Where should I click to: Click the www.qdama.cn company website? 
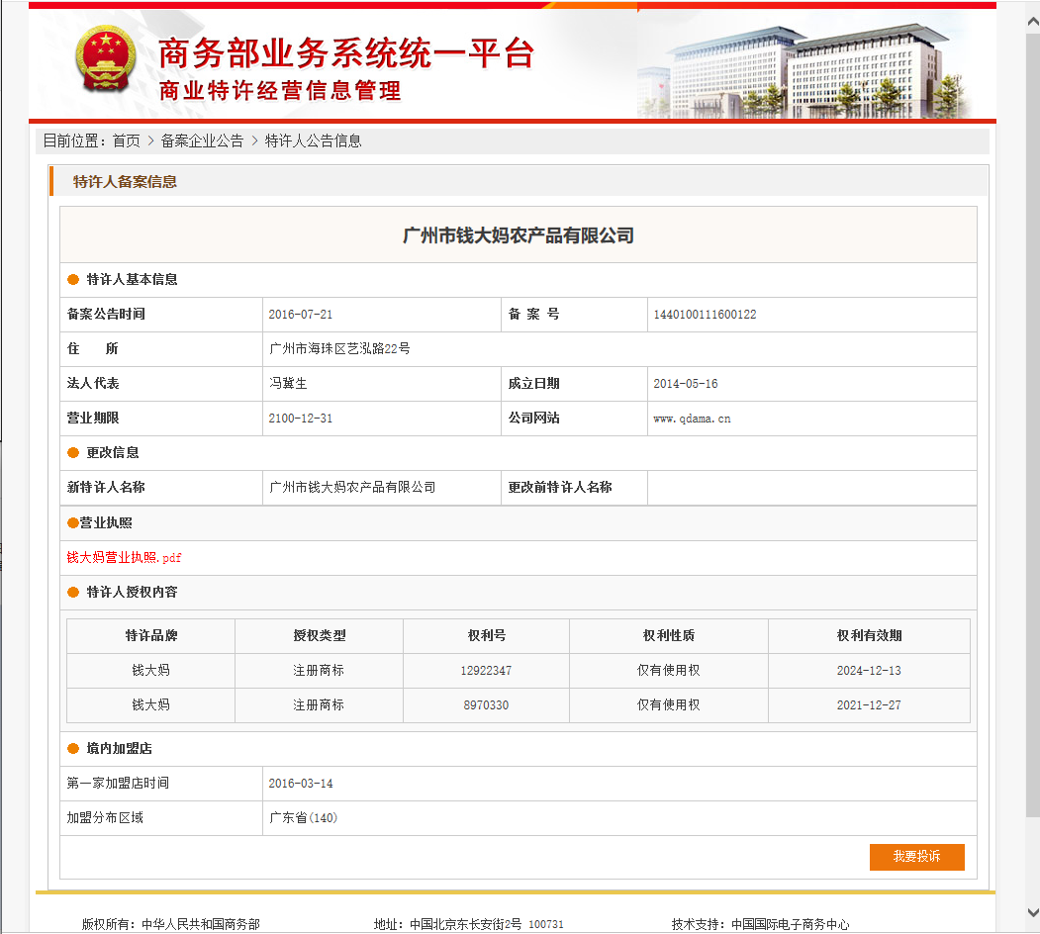[x=692, y=419]
